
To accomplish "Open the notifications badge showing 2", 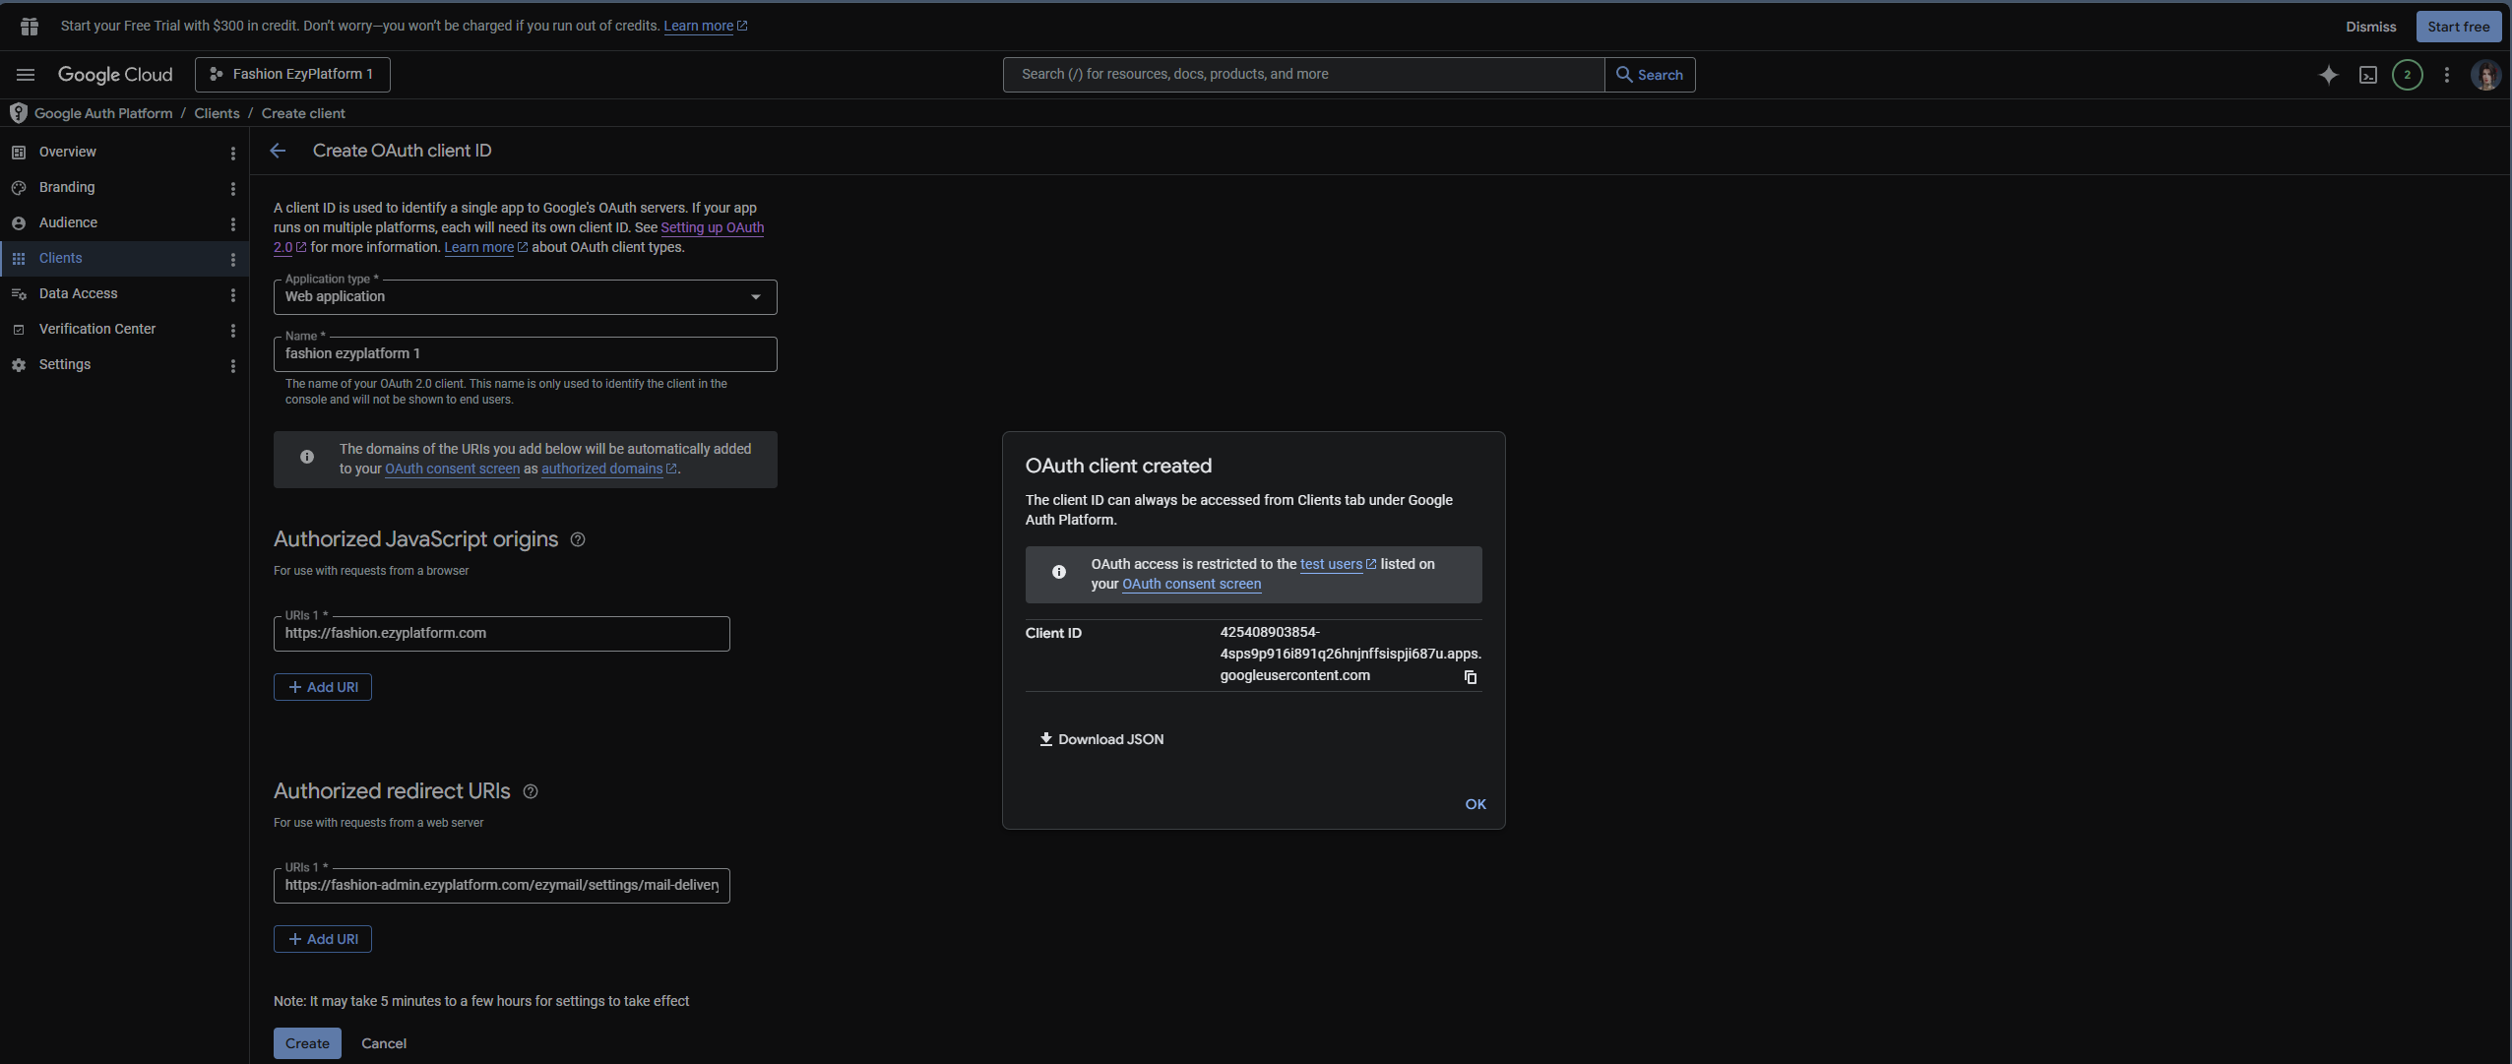I will (x=2408, y=75).
